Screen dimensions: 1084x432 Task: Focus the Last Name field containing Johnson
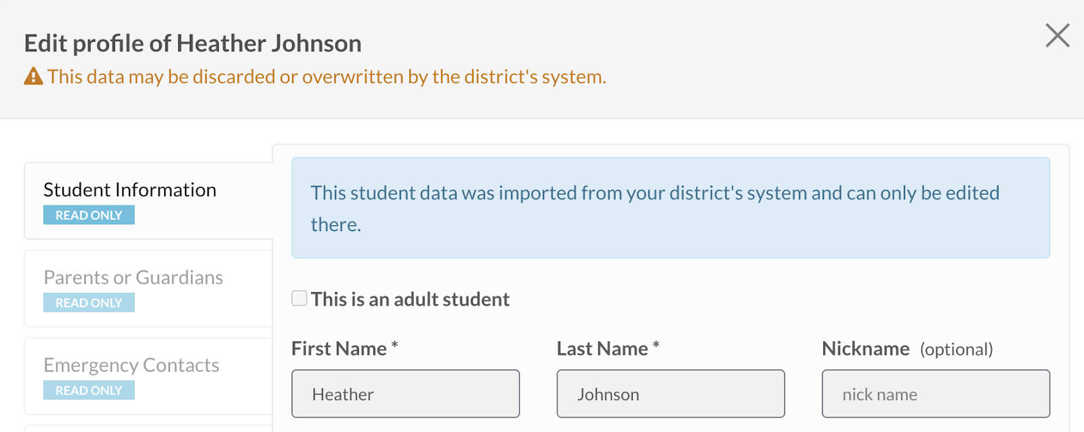coord(671,393)
